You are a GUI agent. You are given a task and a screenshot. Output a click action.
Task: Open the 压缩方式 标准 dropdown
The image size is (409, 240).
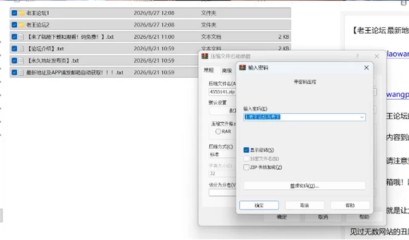point(222,154)
